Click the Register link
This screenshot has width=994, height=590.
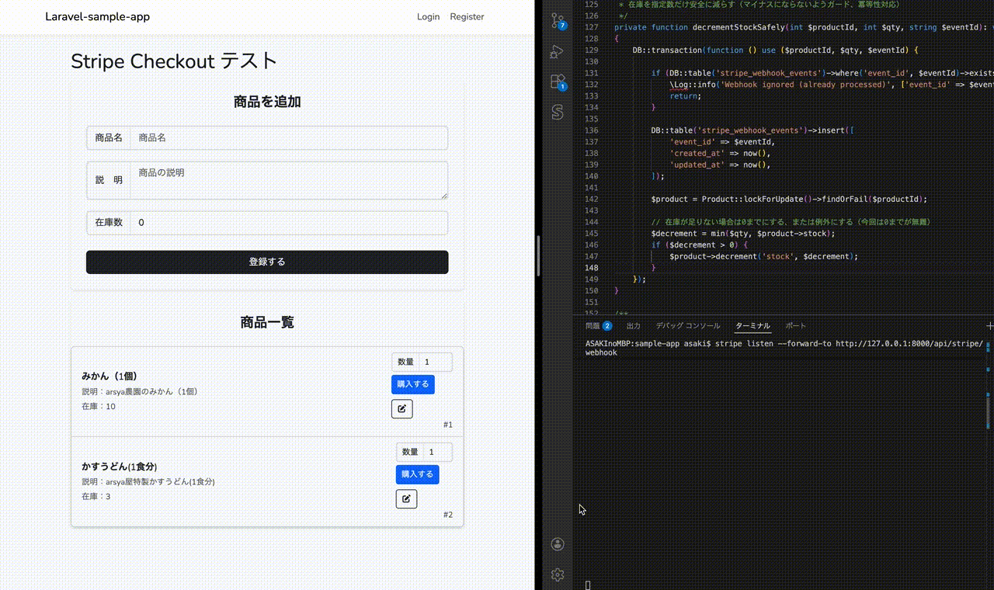(467, 16)
